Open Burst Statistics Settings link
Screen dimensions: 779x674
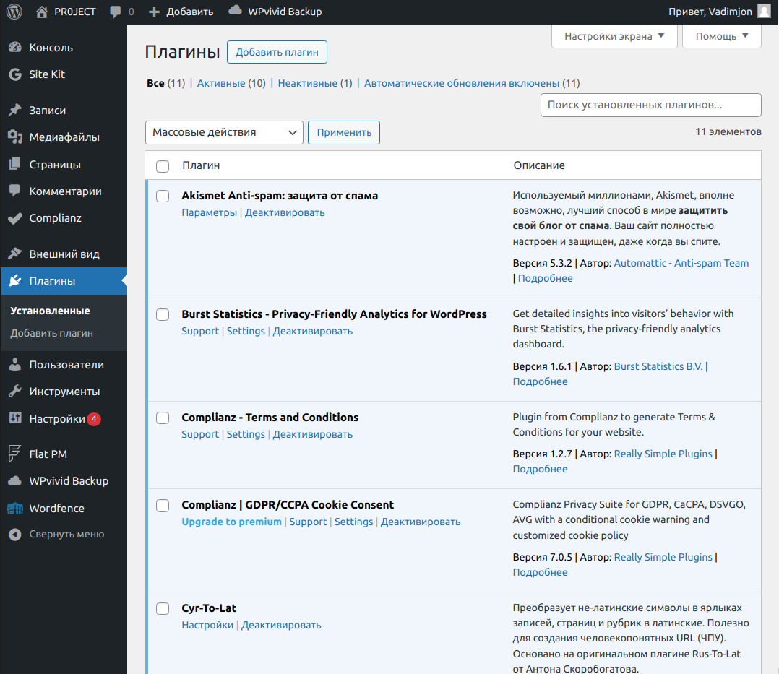[246, 331]
